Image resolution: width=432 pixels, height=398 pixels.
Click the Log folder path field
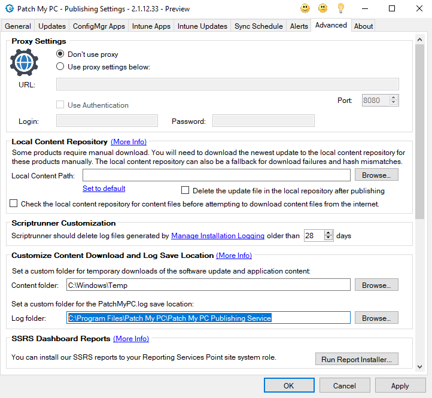tap(208, 318)
